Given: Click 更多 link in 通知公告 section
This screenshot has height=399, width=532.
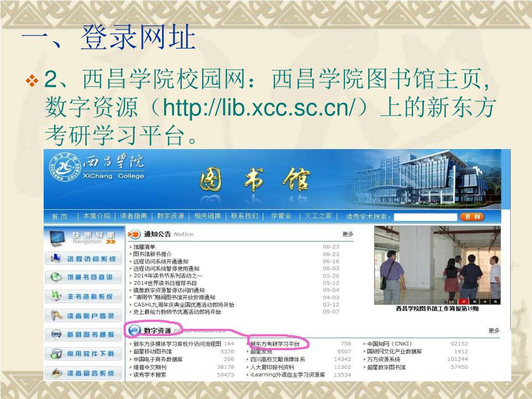Looking at the screenshot, I should pos(348,234).
